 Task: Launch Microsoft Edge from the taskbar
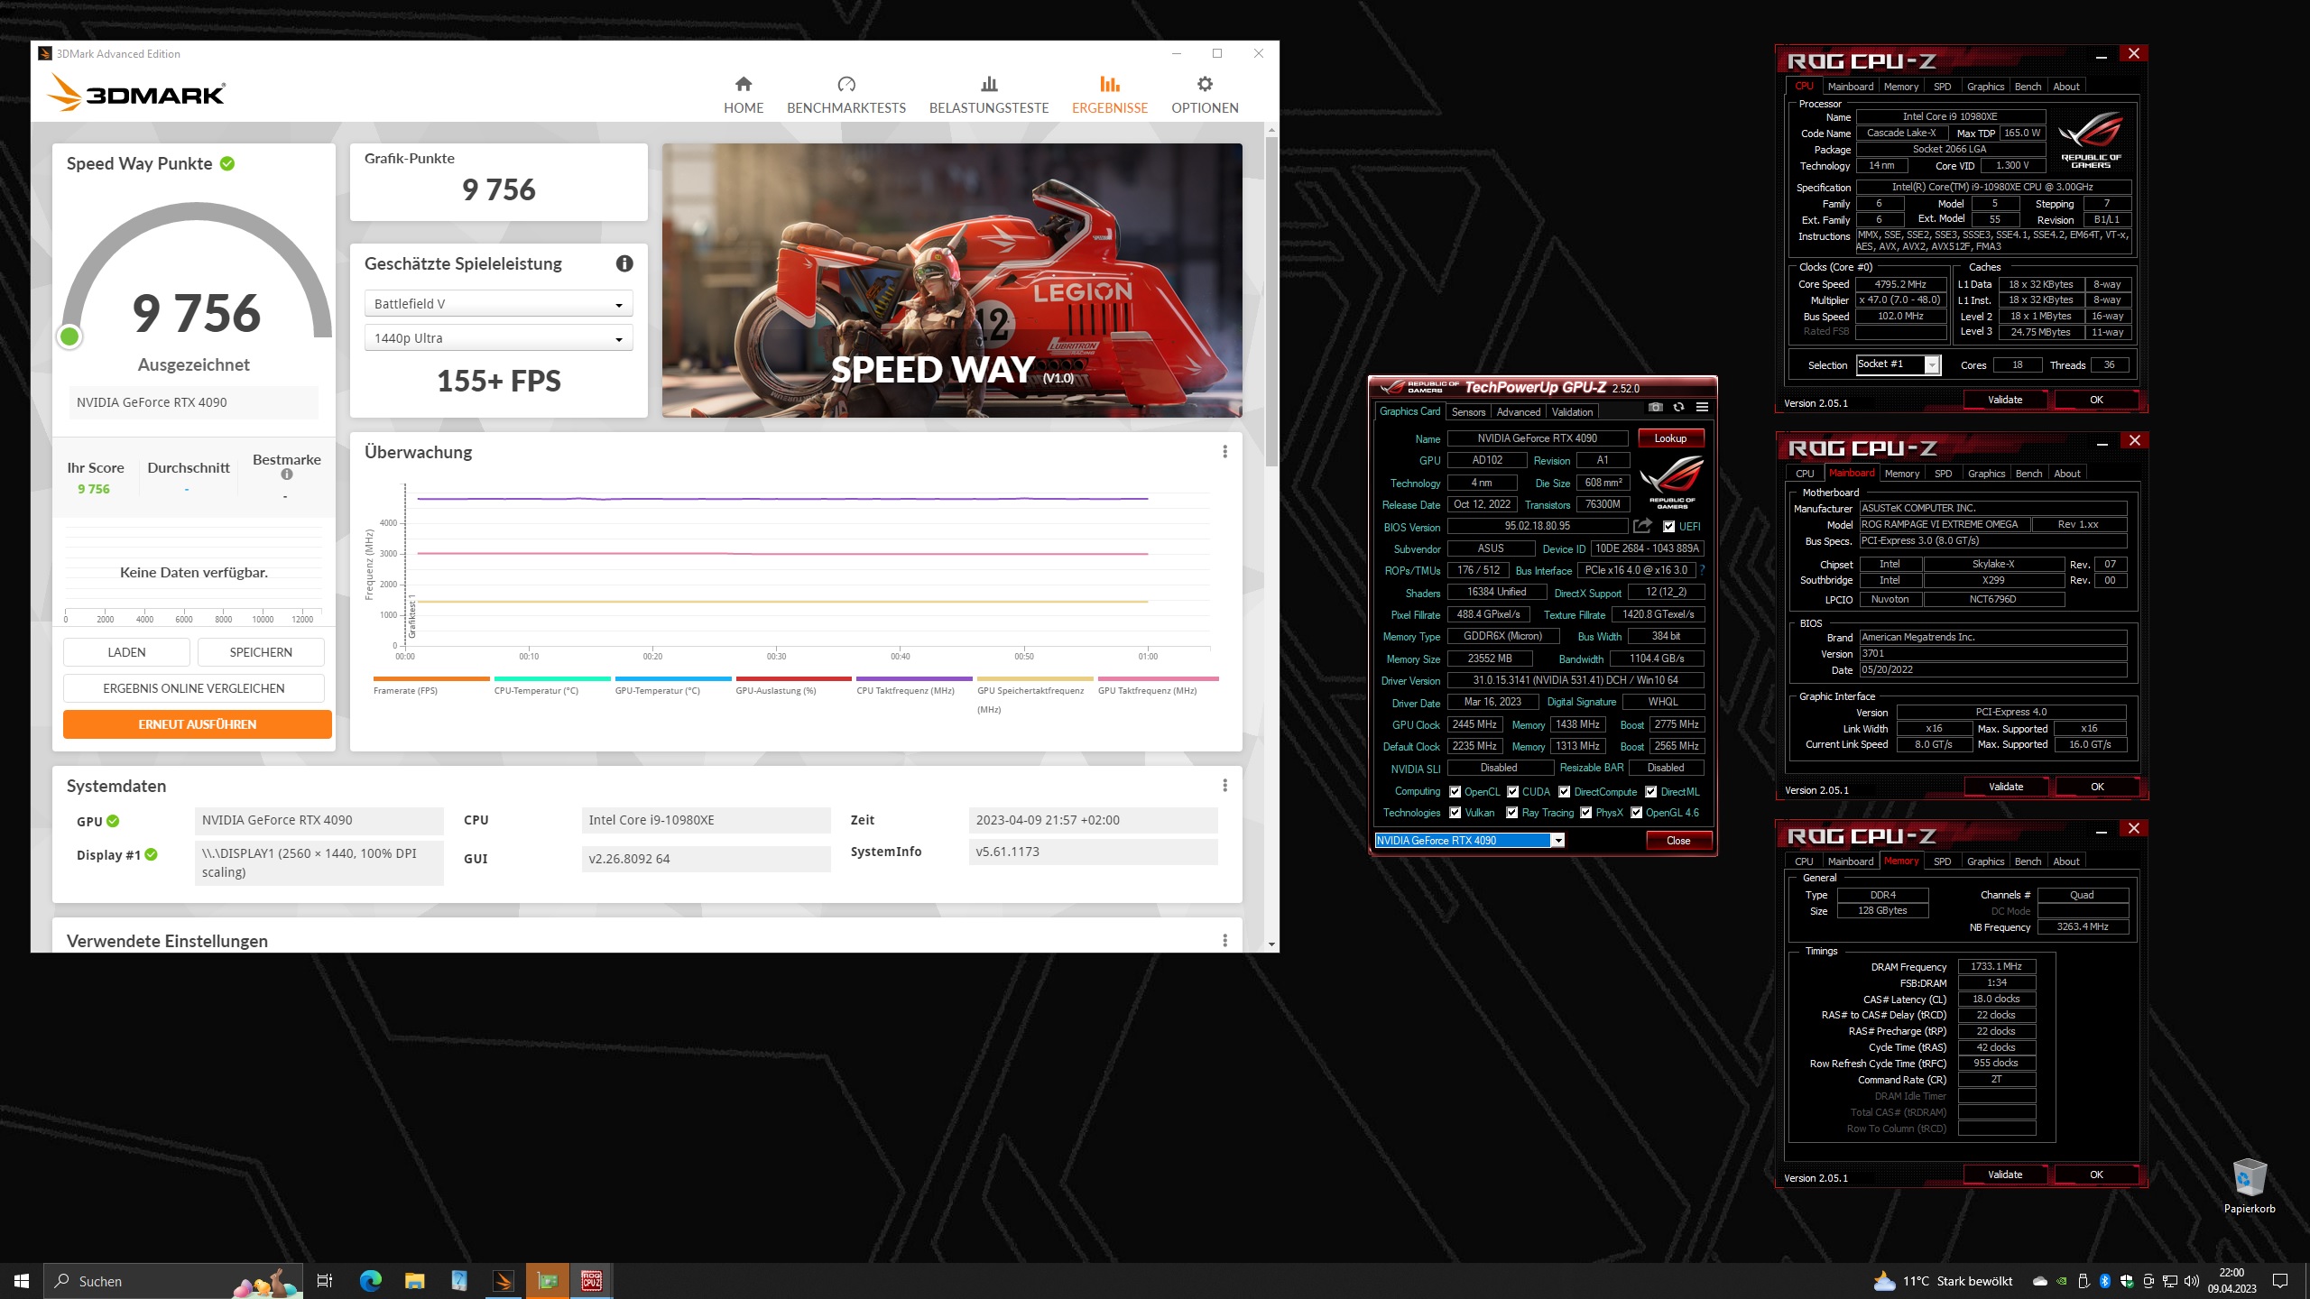click(370, 1281)
